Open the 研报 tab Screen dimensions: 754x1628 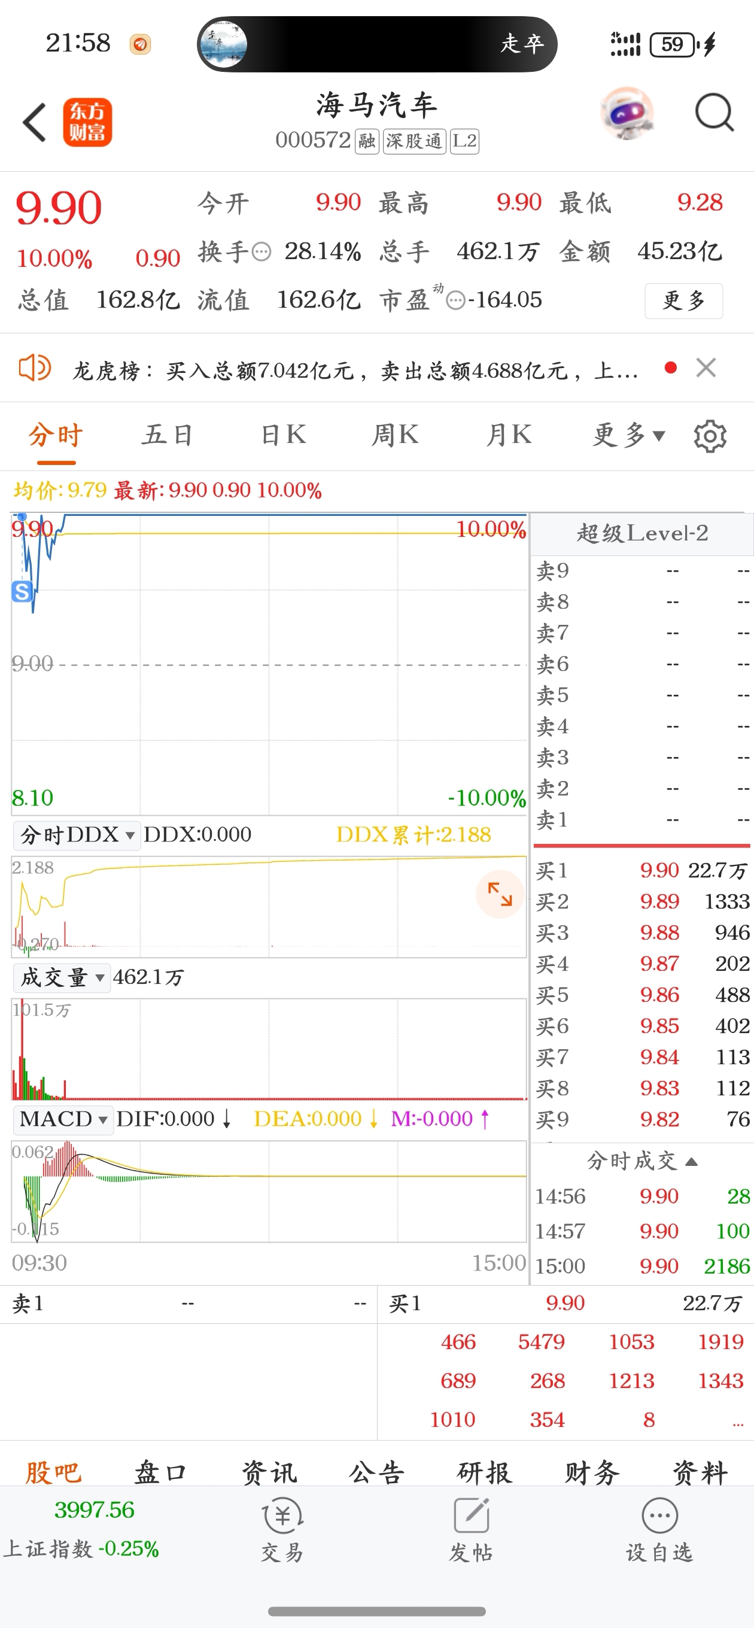coord(485,1472)
